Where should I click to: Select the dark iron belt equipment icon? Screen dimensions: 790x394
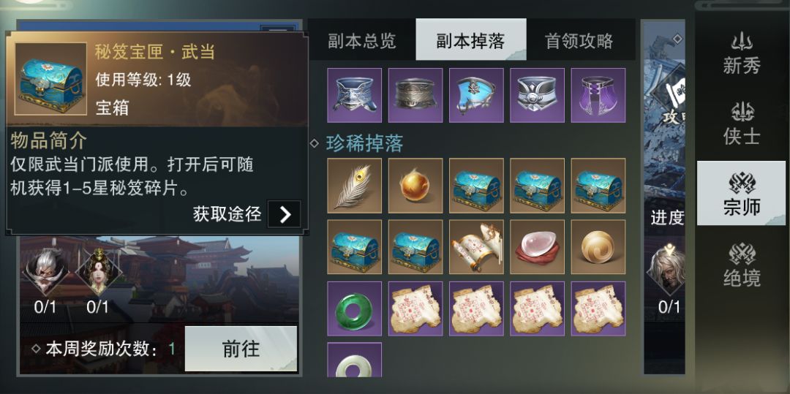pos(415,95)
